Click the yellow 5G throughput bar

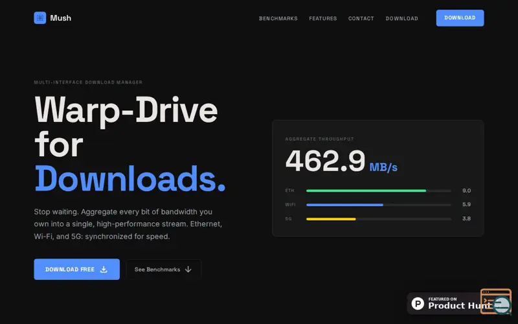(x=331, y=219)
